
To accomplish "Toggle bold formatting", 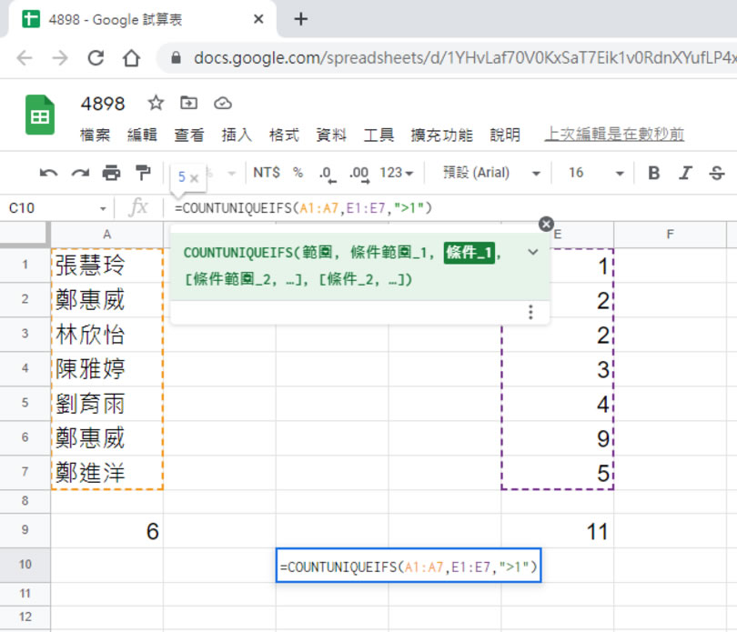I will (653, 173).
